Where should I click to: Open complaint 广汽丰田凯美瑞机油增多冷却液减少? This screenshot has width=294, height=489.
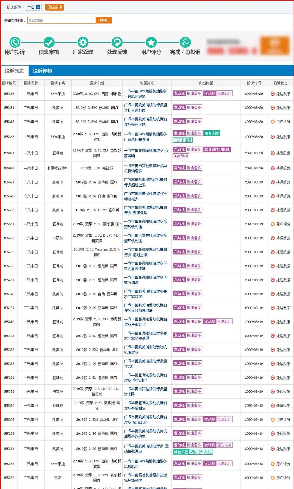145,196
